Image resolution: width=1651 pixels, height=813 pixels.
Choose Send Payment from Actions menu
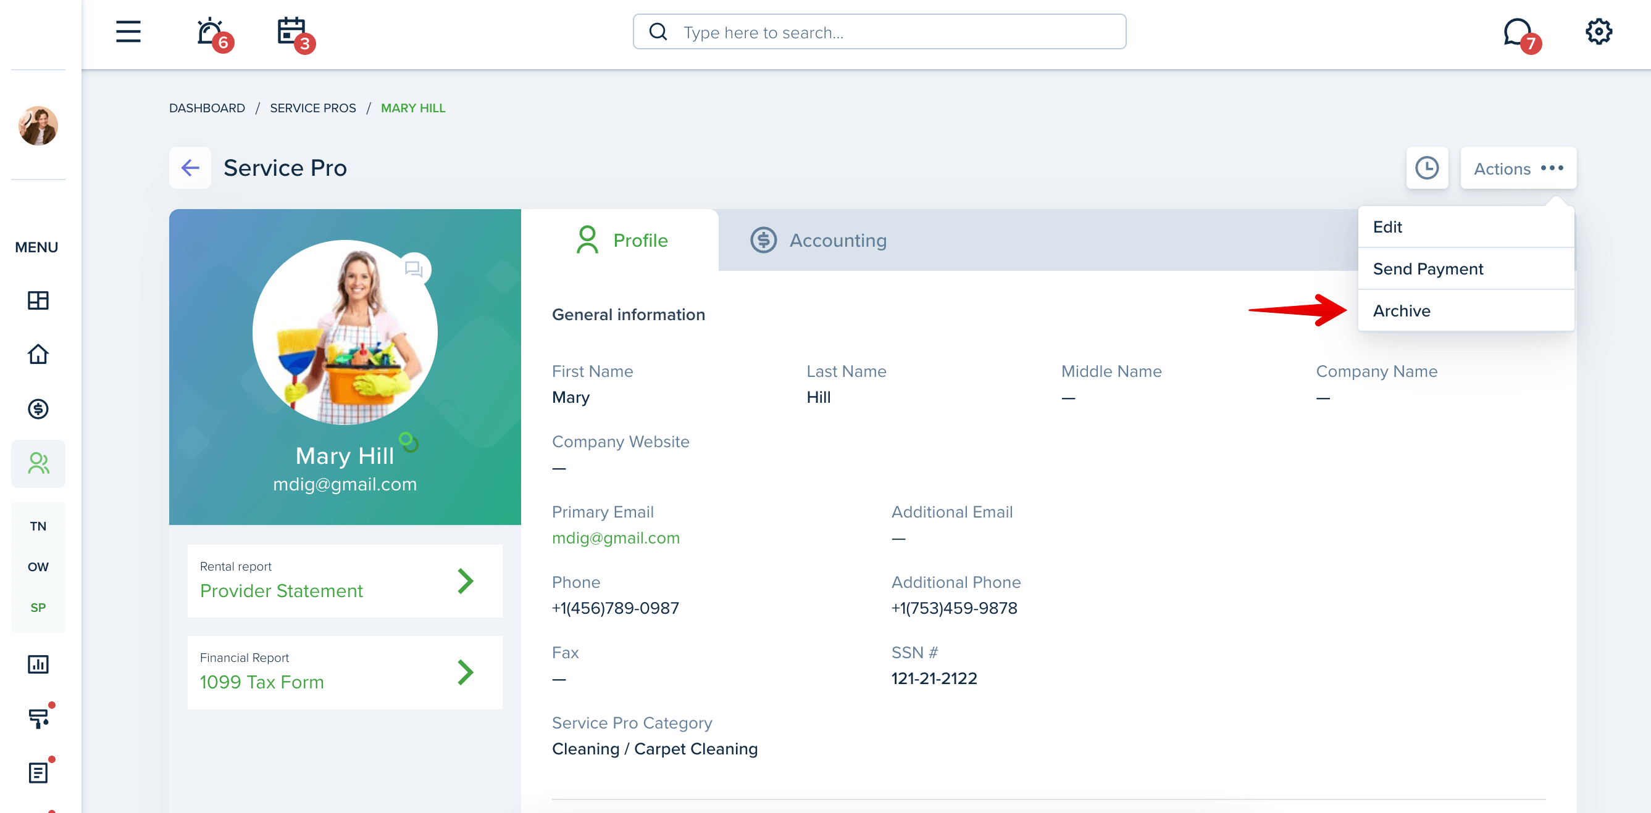click(x=1466, y=269)
